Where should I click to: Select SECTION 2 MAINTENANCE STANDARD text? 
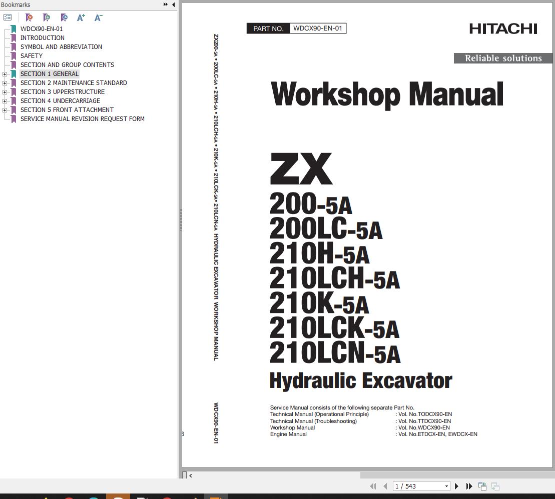[x=74, y=83]
